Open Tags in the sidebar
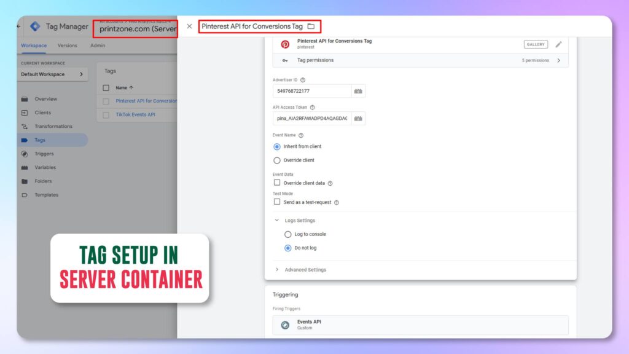 coord(53,140)
